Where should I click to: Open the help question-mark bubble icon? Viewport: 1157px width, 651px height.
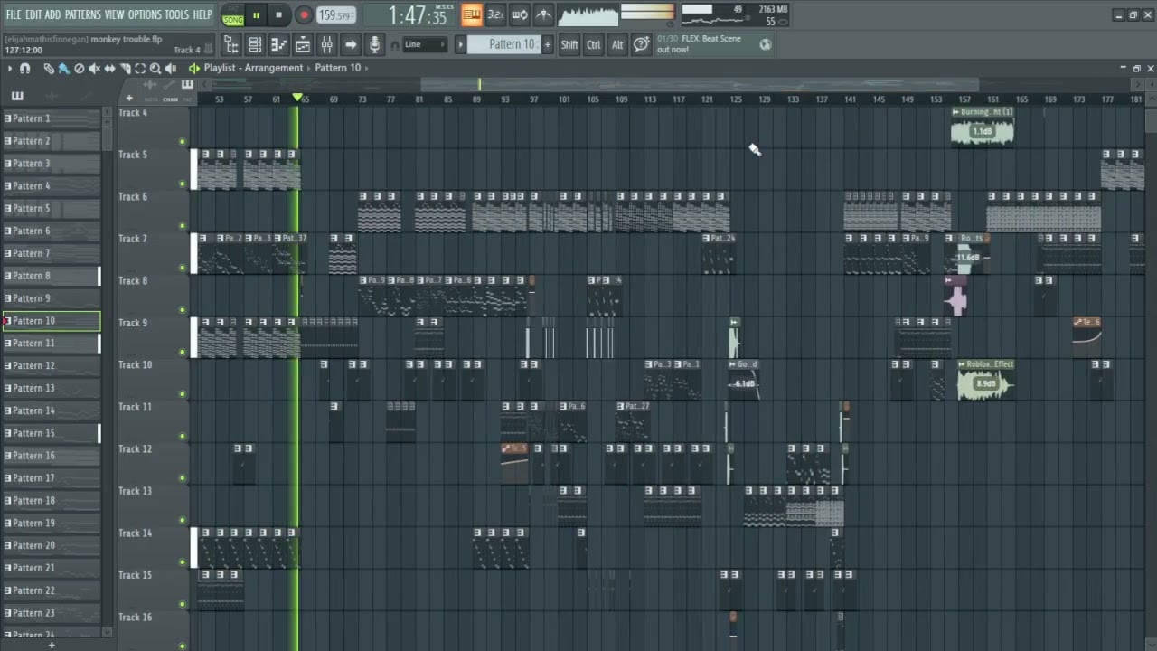coord(641,44)
